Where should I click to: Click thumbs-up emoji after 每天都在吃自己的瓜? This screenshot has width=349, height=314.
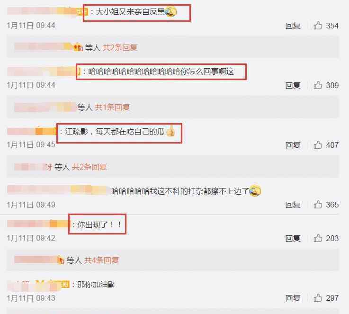[x=170, y=131]
